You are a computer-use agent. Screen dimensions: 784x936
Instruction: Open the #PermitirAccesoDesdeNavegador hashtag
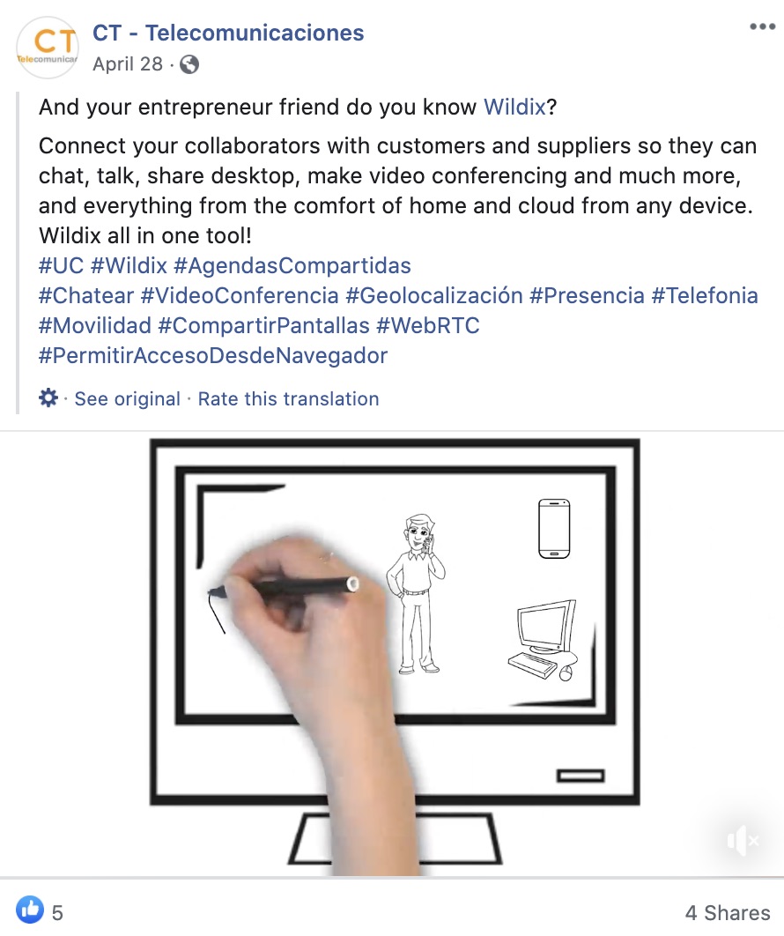click(213, 356)
